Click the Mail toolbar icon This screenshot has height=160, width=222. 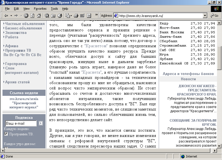click(68, 16)
